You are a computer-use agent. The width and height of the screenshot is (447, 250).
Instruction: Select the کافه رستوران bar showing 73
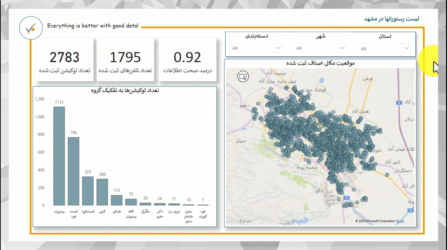point(131,202)
